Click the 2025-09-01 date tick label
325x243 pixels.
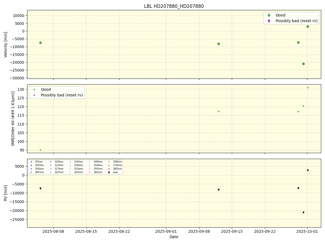(x=166, y=231)
